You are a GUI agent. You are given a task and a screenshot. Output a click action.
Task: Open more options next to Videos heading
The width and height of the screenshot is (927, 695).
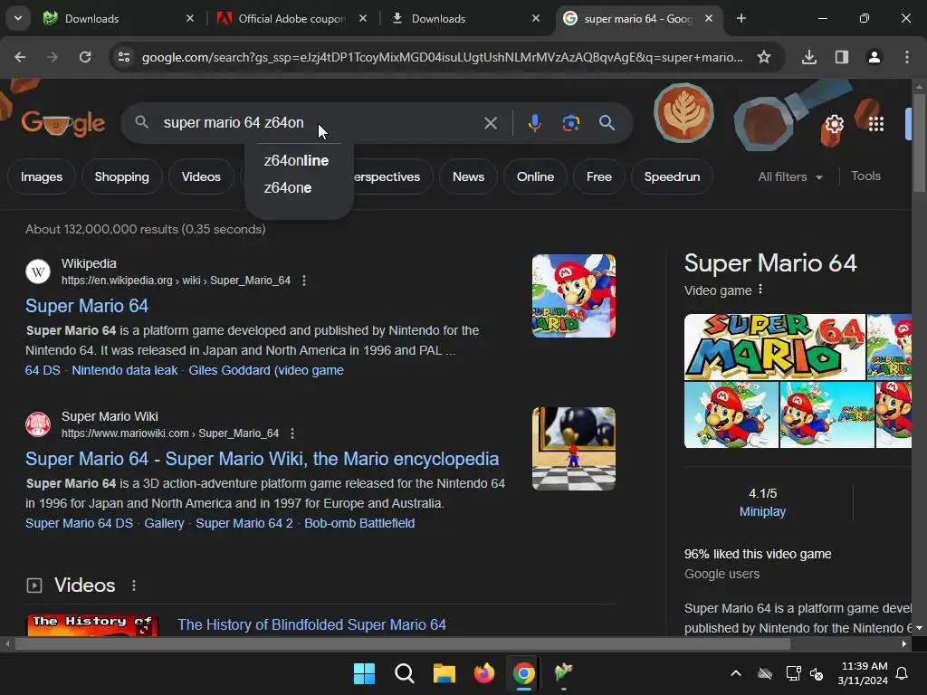click(x=134, y=586)
